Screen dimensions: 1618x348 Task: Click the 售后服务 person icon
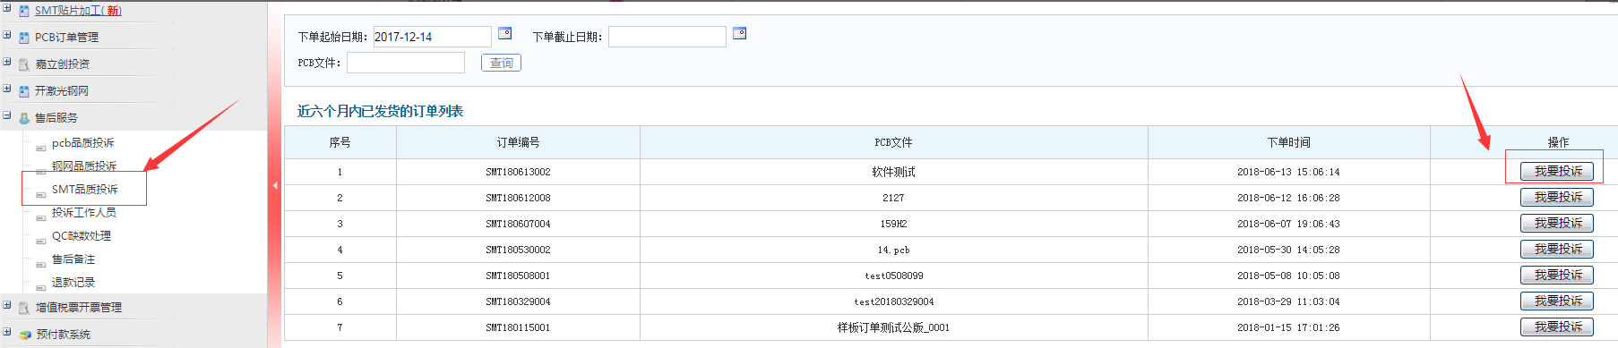pos(24,118)
